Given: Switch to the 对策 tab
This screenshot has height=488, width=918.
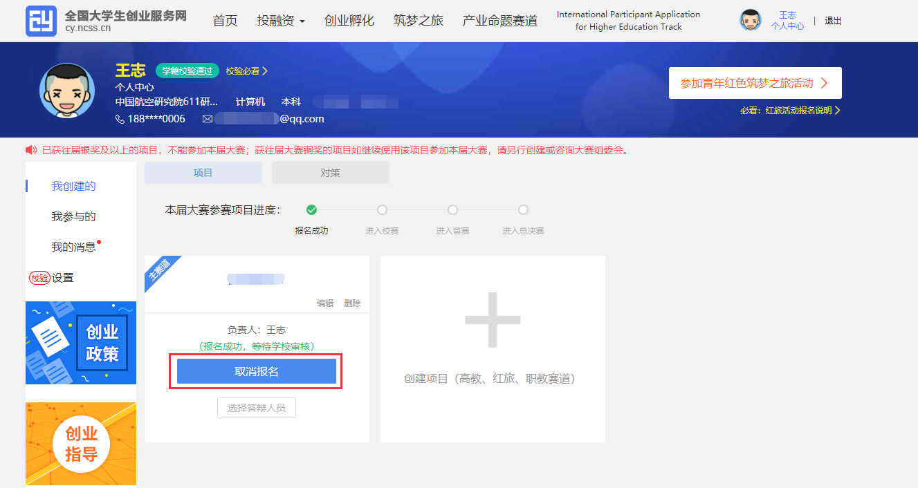Looking at the screenshot, I should coord(331,173).
